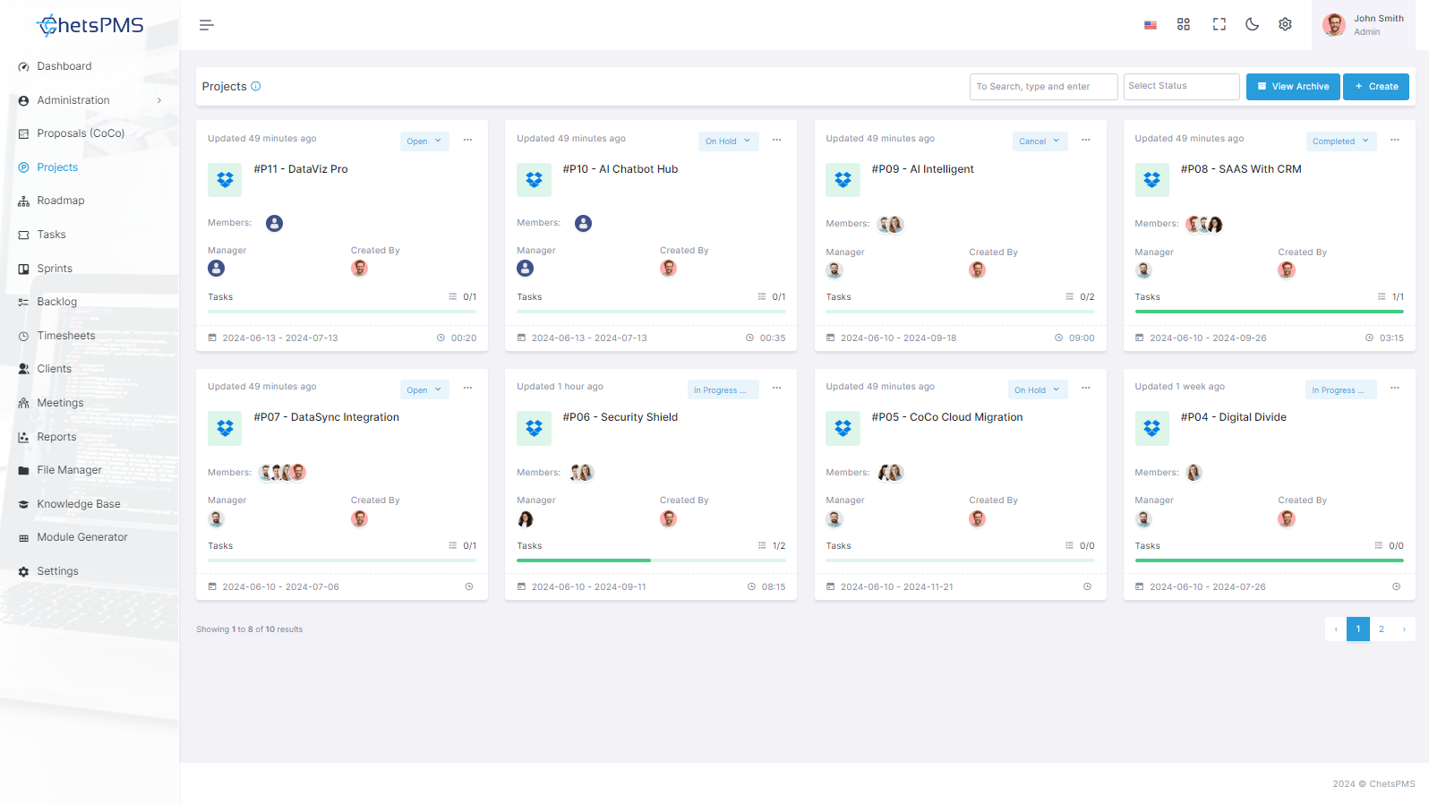Open more options for #P10 AI Chatbot Hub

(776, 140)
